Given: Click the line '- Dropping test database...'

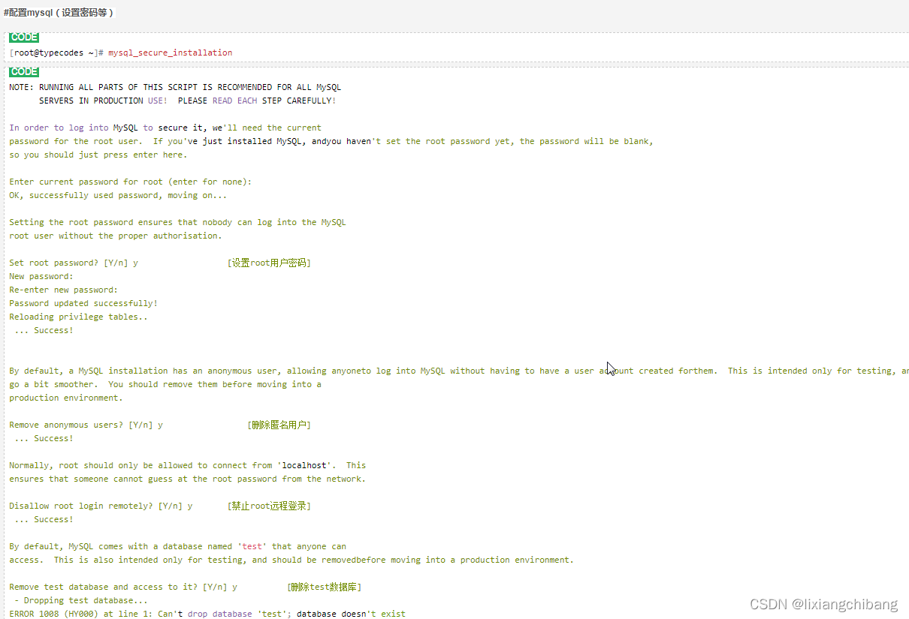Looking at the screenshot, I should [81, 600].
